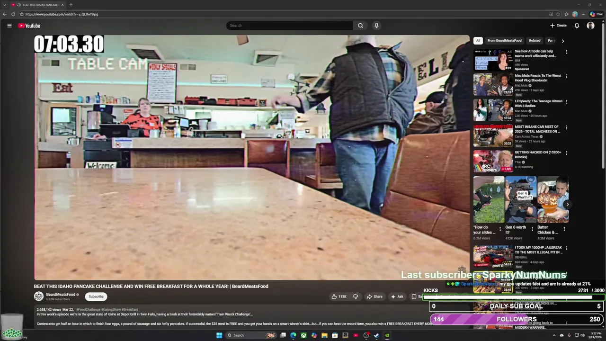Image resolution: width=606 pixels, height=341 pixels.
Task: Open the Create menu
Action: pos(558,26)
